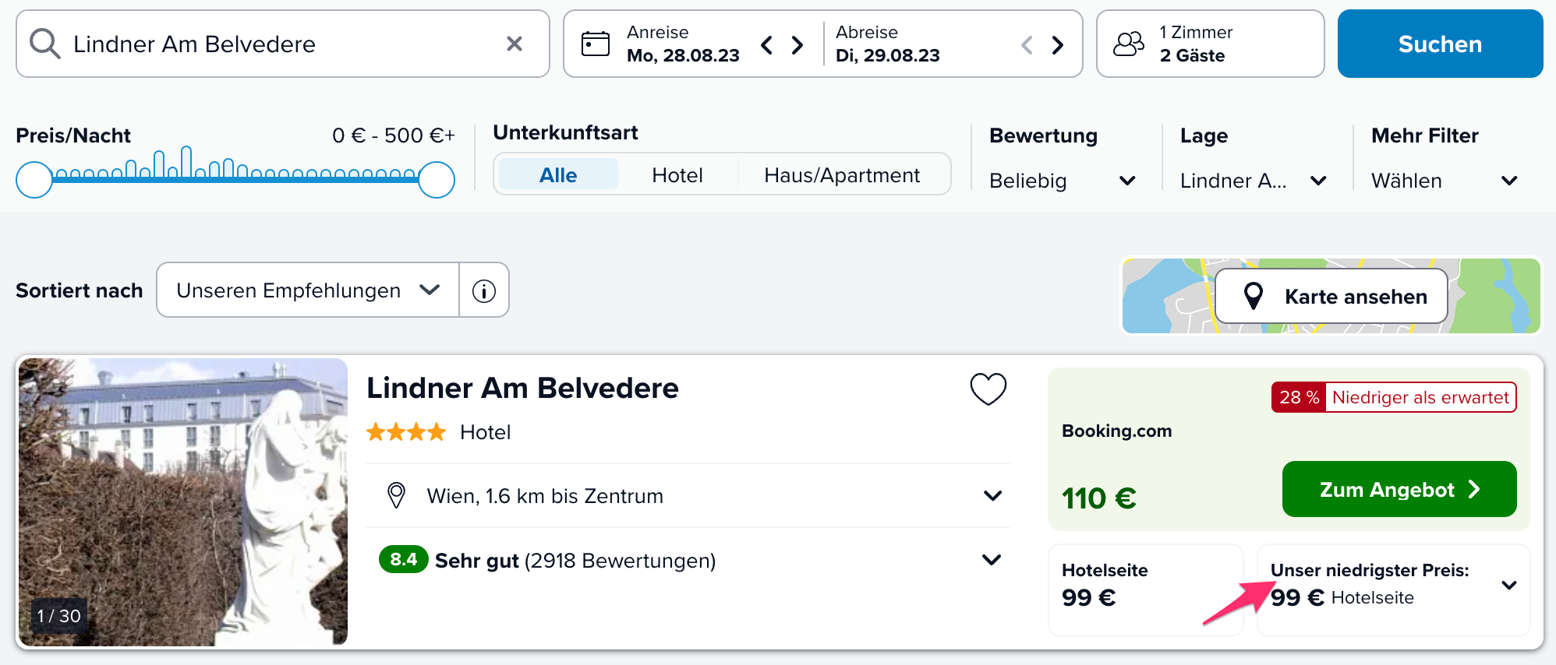The height and width of the screenshot is (665, 1556).
Task: Open the Bewertung Beliebig dropdown
Action: [x=1062, y=181]
